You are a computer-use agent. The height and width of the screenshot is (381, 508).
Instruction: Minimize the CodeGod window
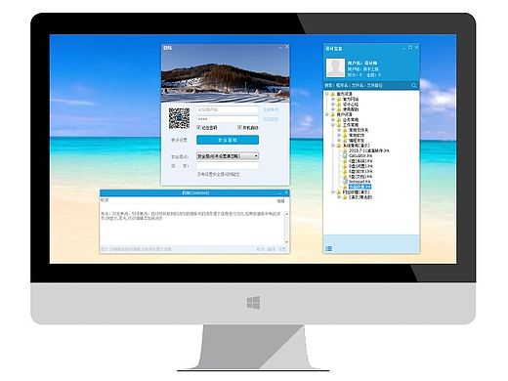pos(280,192)
